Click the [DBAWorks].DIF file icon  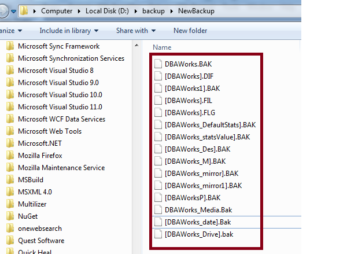(158, 76)
